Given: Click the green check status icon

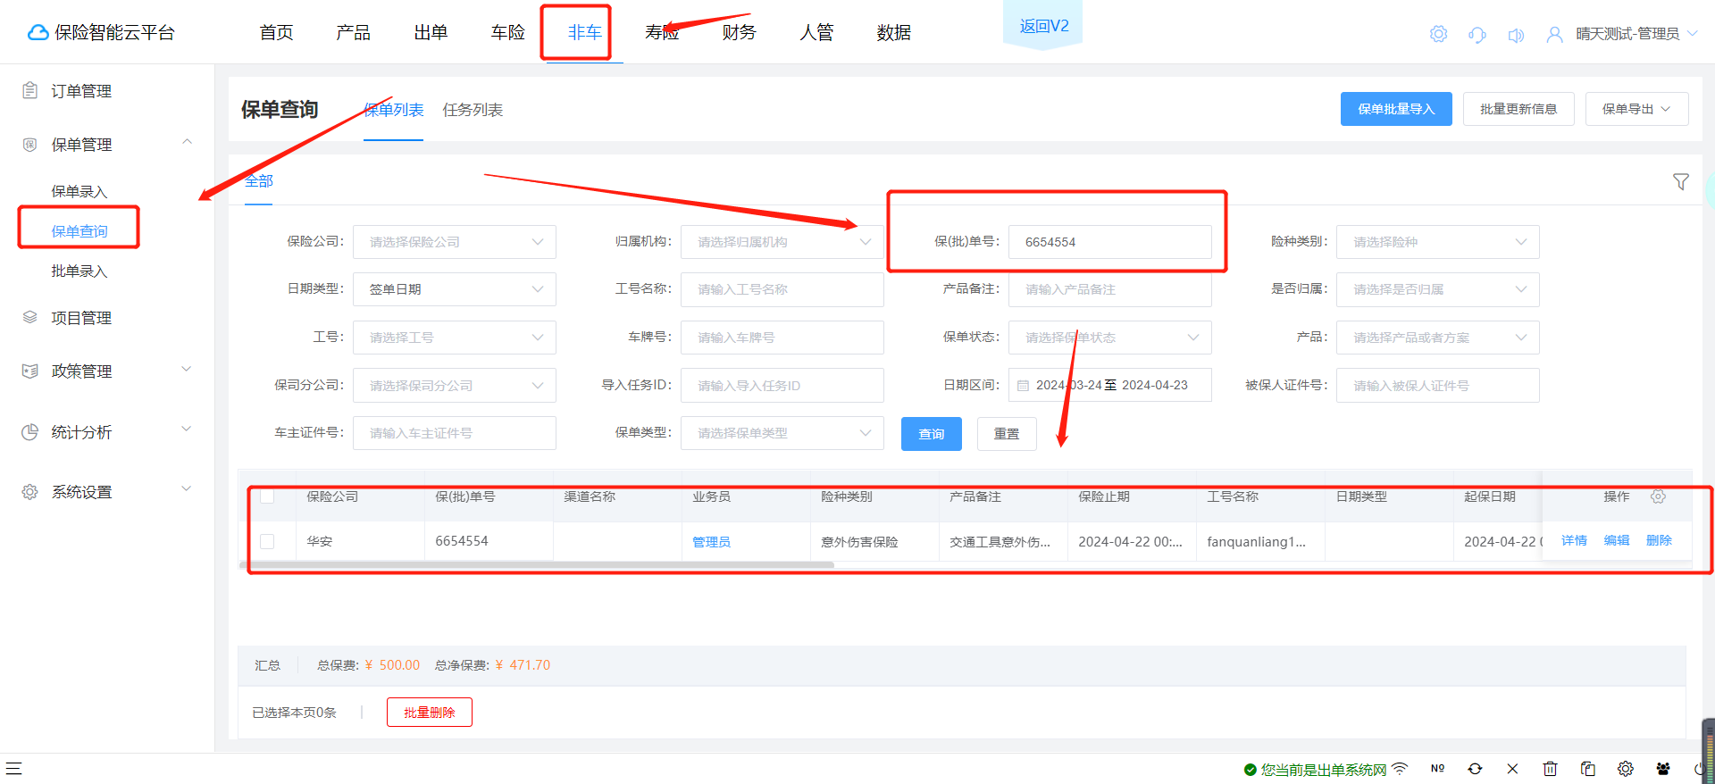Looking at the screenshot, I should (x=1250, y=769).
